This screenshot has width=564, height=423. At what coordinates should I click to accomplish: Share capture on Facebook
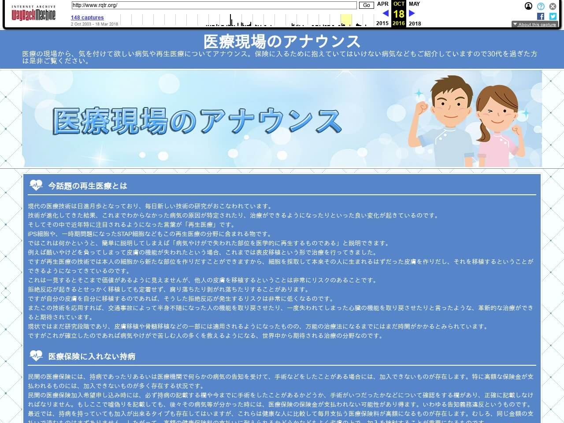541,16
